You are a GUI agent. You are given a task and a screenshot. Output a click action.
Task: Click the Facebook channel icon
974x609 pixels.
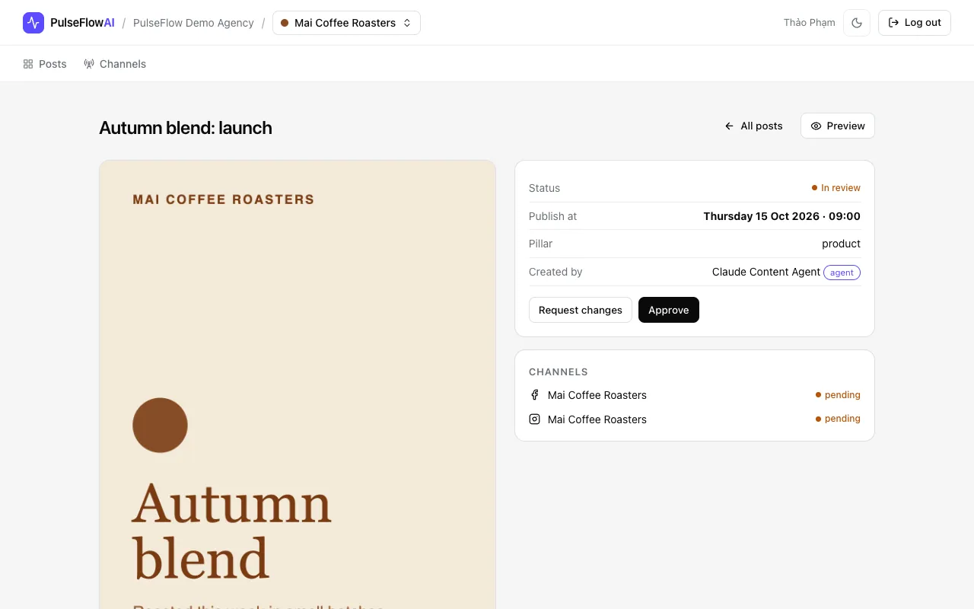(534, 395)
